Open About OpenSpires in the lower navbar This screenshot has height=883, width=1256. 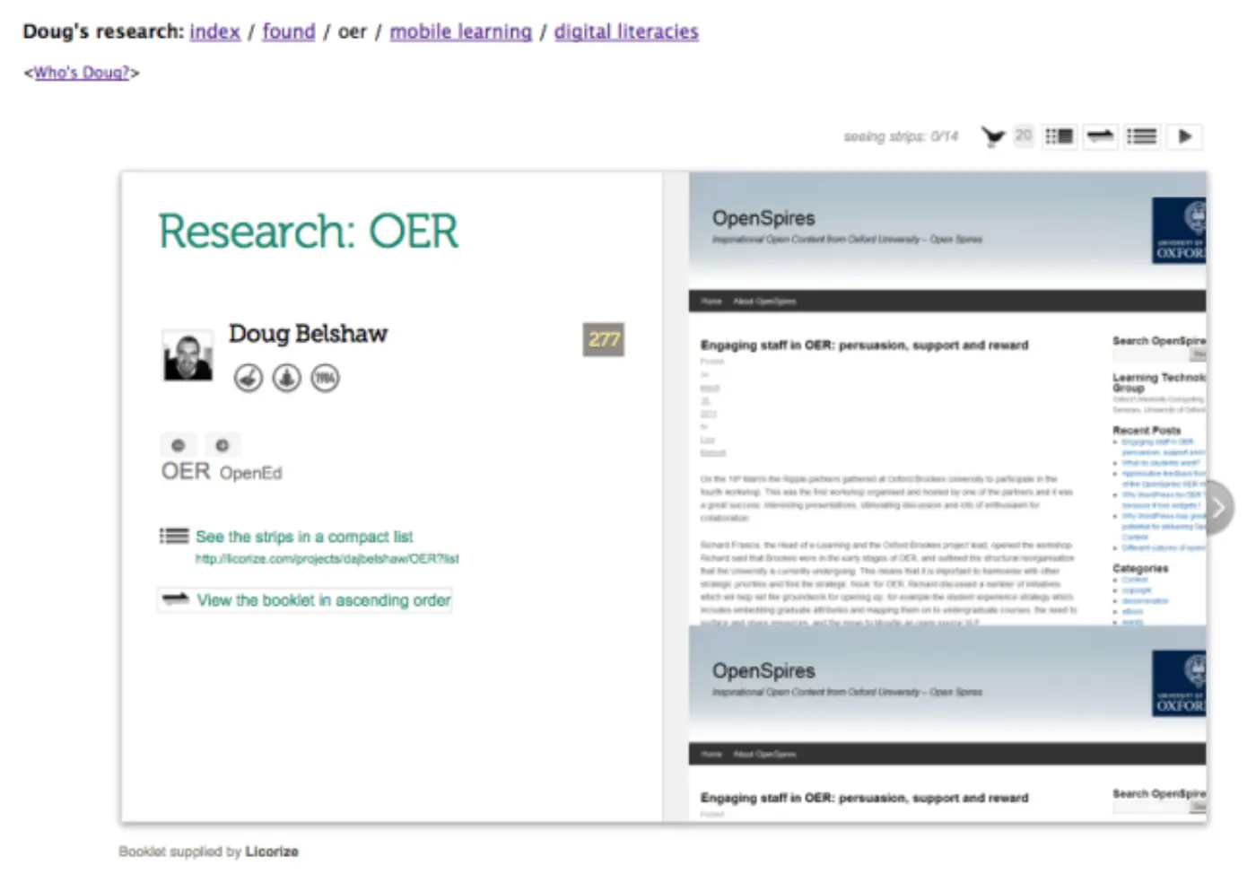[x=764, y=755]
